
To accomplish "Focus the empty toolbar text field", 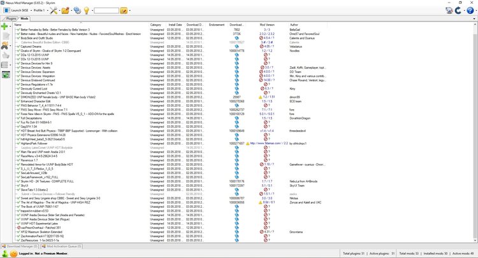I will [x=106, y=11].
